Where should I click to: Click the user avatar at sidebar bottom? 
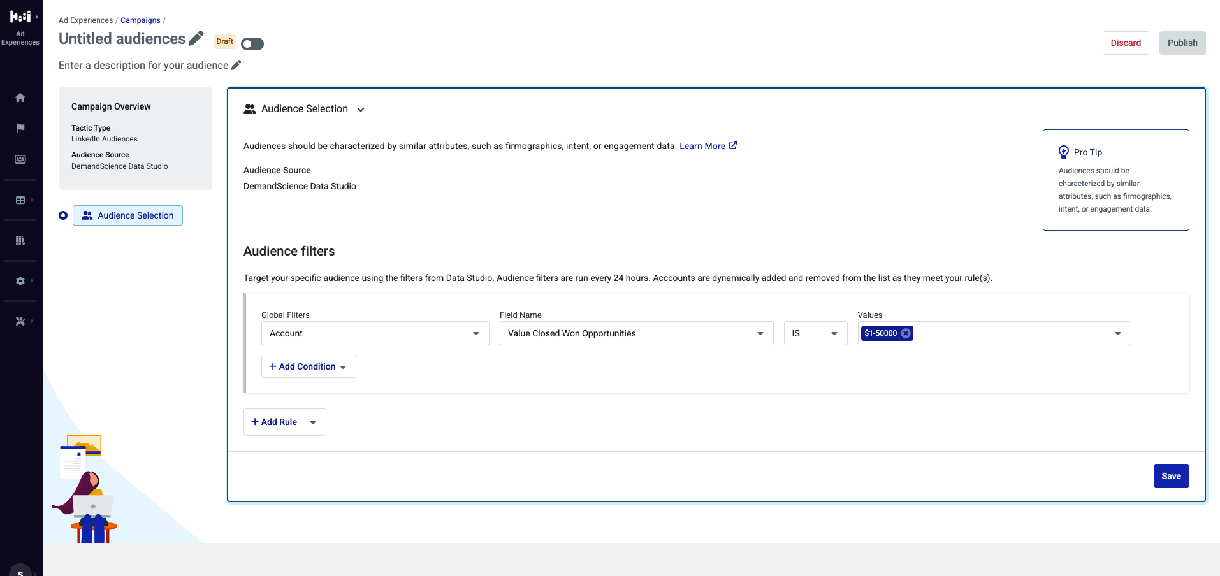coord(20,570)
